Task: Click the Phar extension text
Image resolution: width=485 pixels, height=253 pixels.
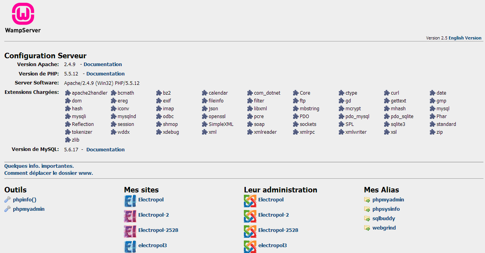Action: (442, 117)
